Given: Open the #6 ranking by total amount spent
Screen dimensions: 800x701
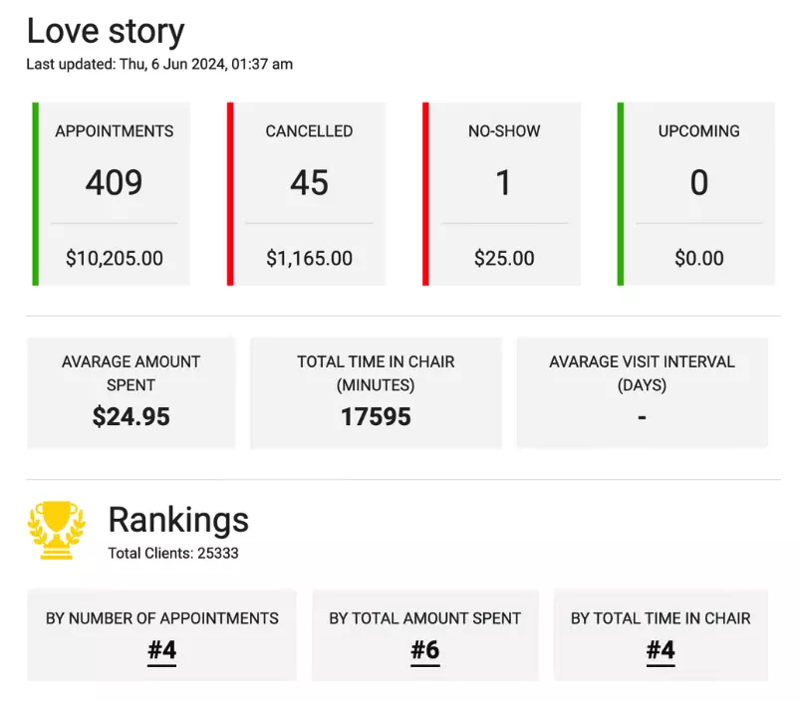Looking at the screenshot, I should (x=424, y=651).
